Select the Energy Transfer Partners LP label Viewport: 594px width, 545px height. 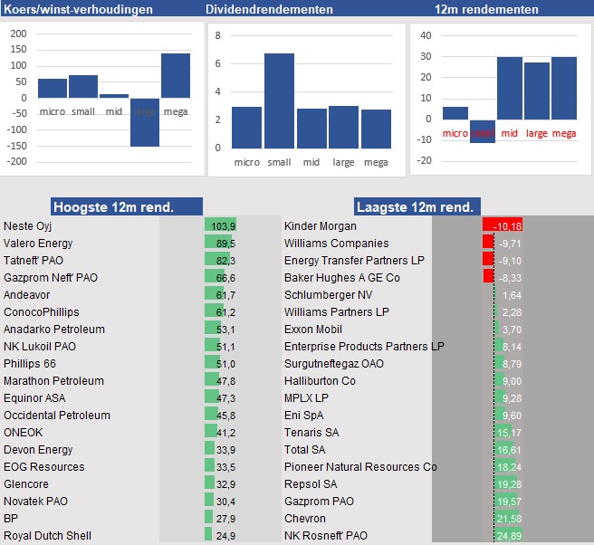(x=354, y=261)
